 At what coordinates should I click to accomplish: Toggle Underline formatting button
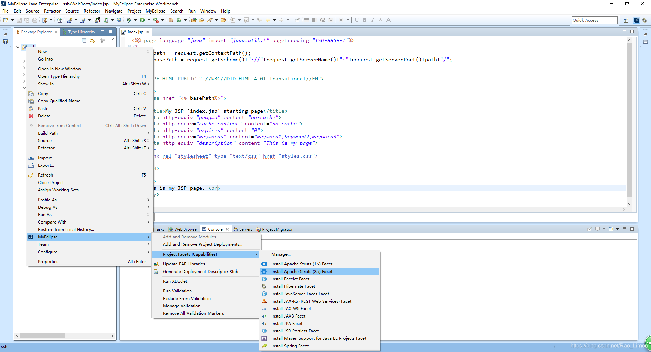(357, 20)
